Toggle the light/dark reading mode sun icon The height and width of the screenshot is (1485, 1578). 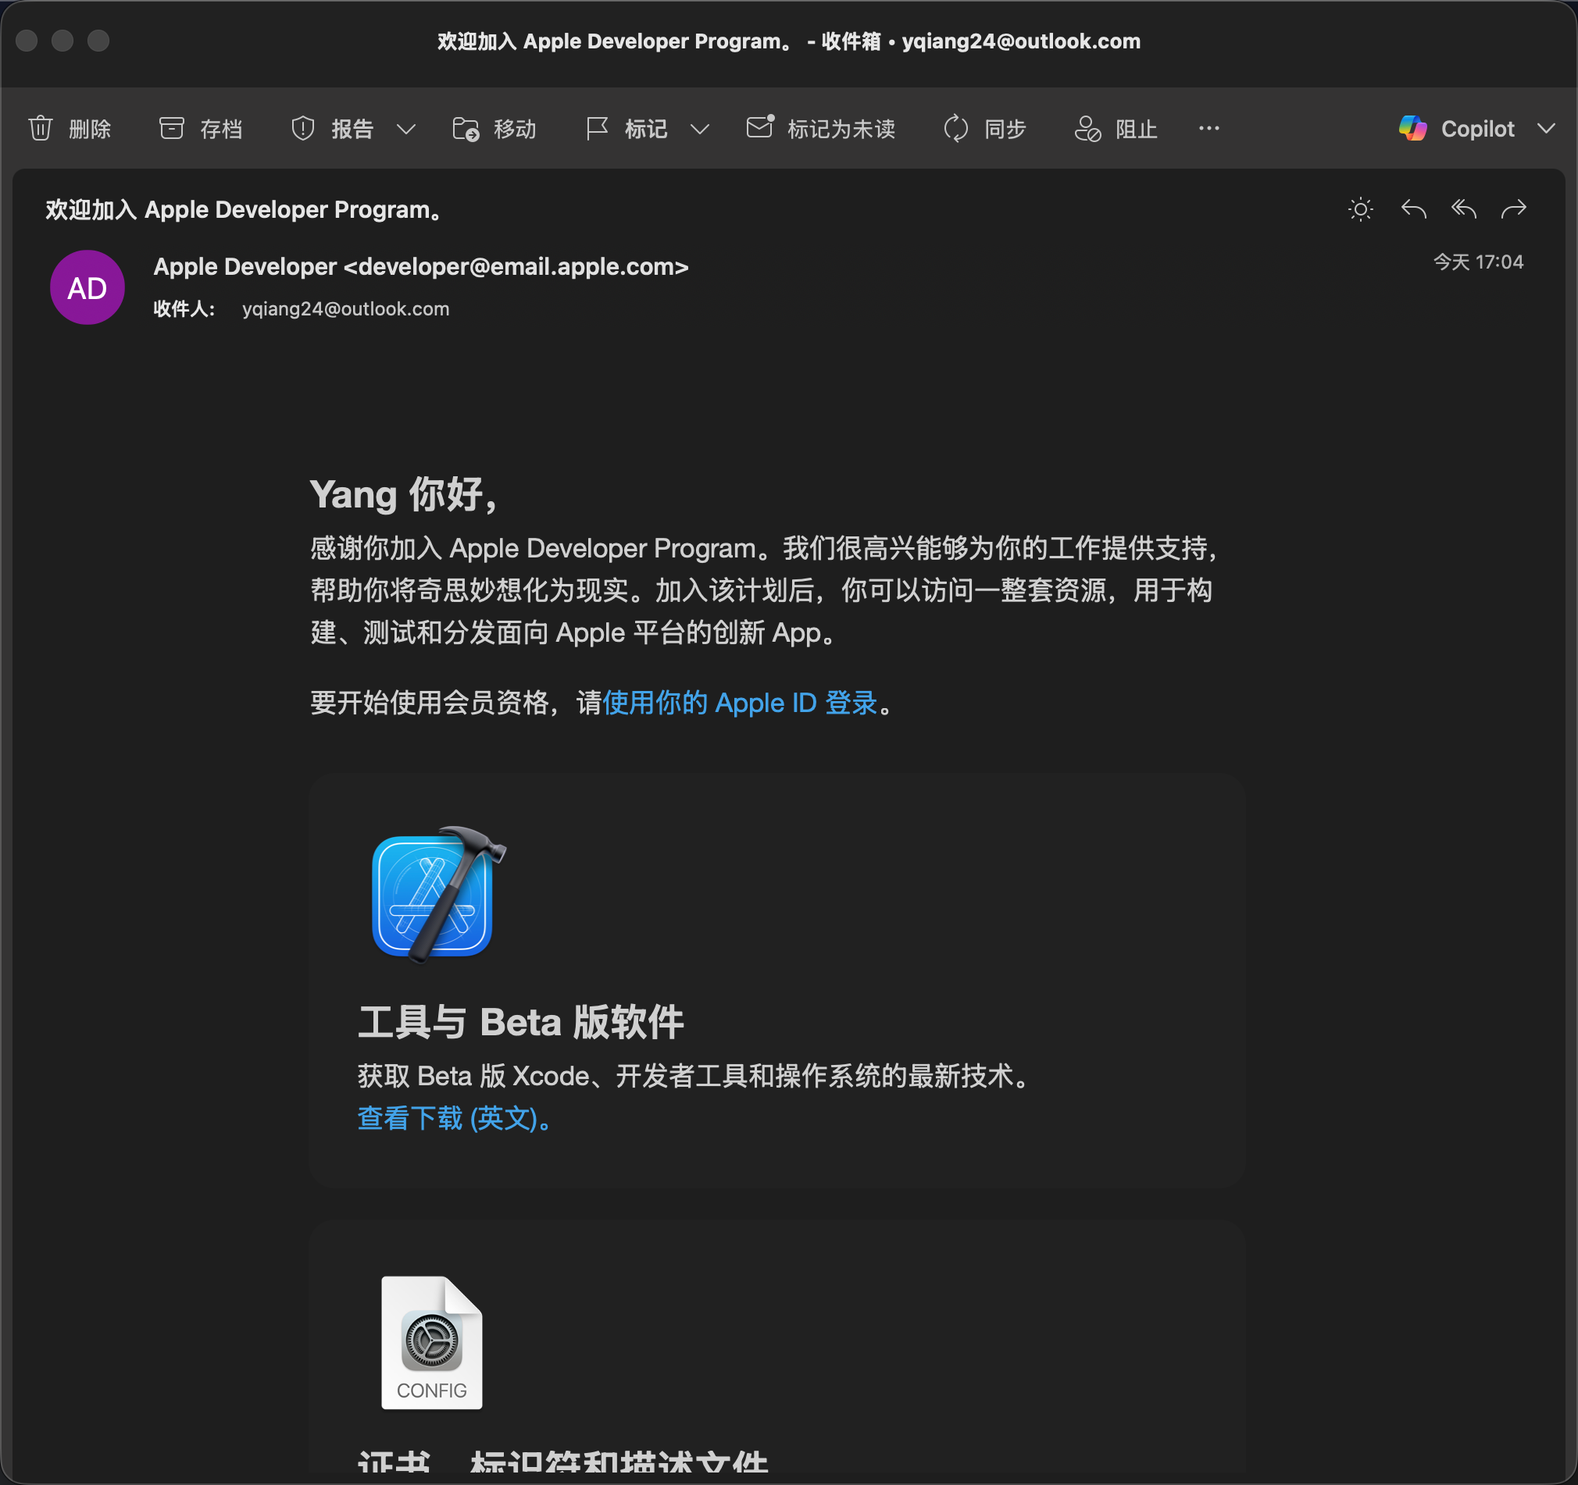[1362, 209]
